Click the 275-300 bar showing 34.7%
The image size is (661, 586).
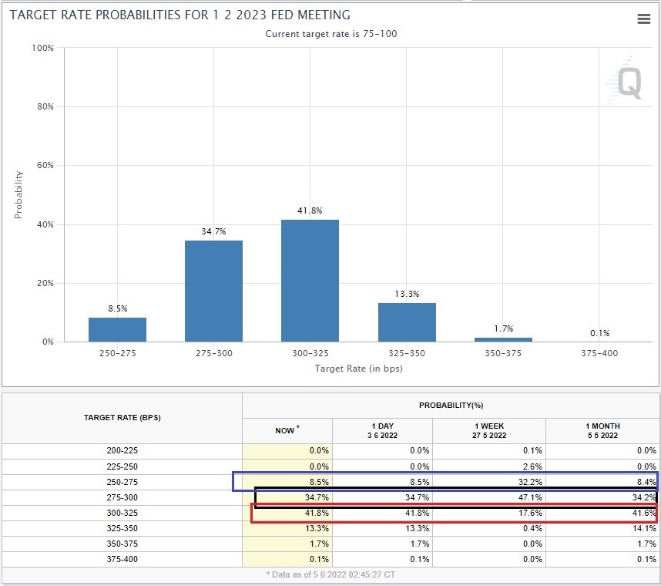[213, 291]
